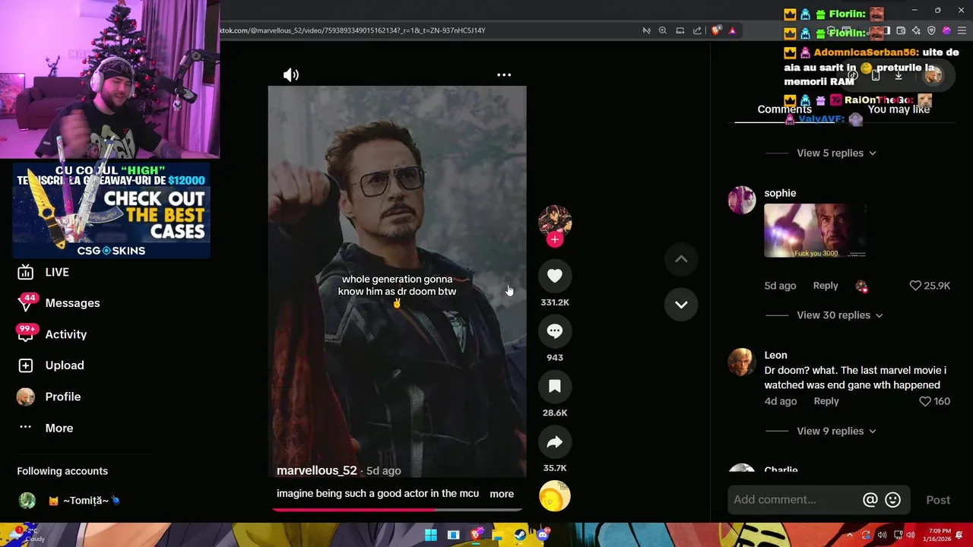Open Messages in the sidebar

coord(72,303)
